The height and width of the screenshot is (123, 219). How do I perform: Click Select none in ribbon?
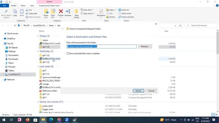[x=125, y=14]
